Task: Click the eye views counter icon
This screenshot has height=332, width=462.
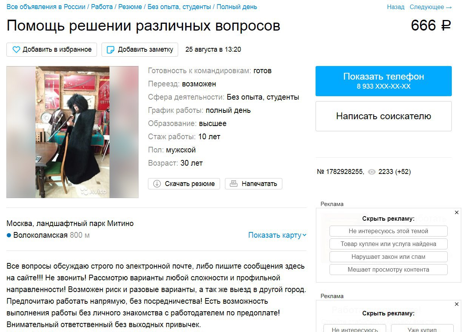Action: pos(372,172)
